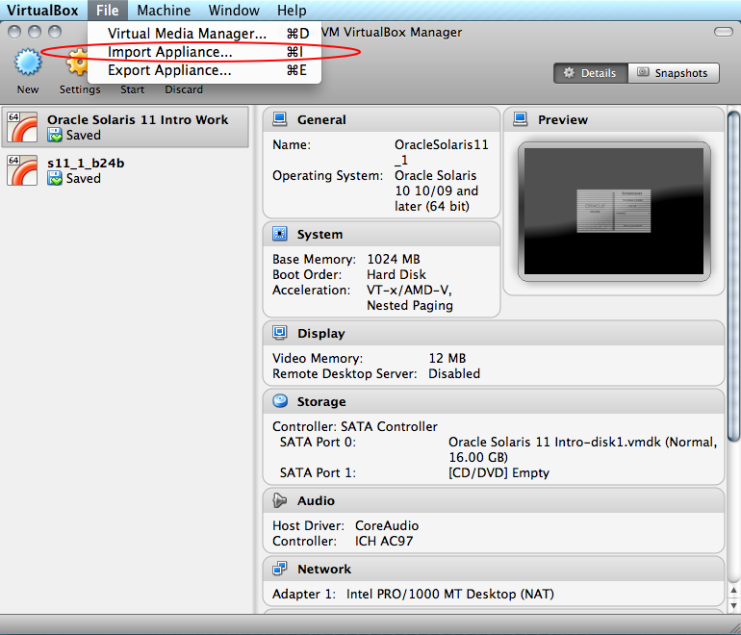Click the [CD/DVD] Empty entry
The image size is (741, 635).
pyautogui.click(x=498, y=473)
